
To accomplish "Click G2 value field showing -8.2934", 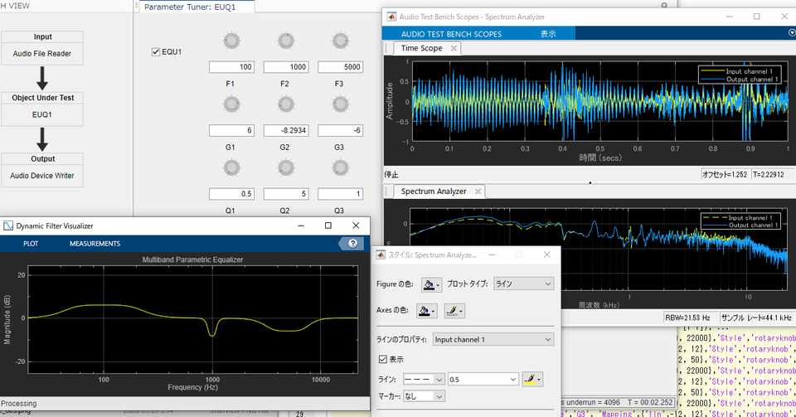I will [286, 130].
